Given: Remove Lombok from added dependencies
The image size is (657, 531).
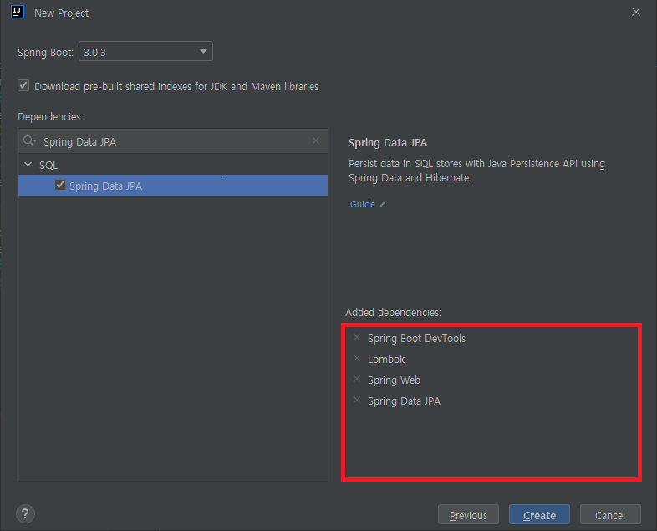Looking at the screenshot, I should pos(357,359).
